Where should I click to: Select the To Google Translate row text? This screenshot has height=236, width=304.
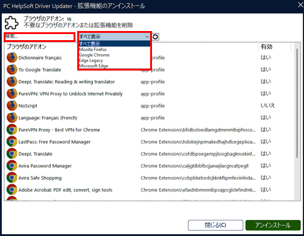(40, 70)
